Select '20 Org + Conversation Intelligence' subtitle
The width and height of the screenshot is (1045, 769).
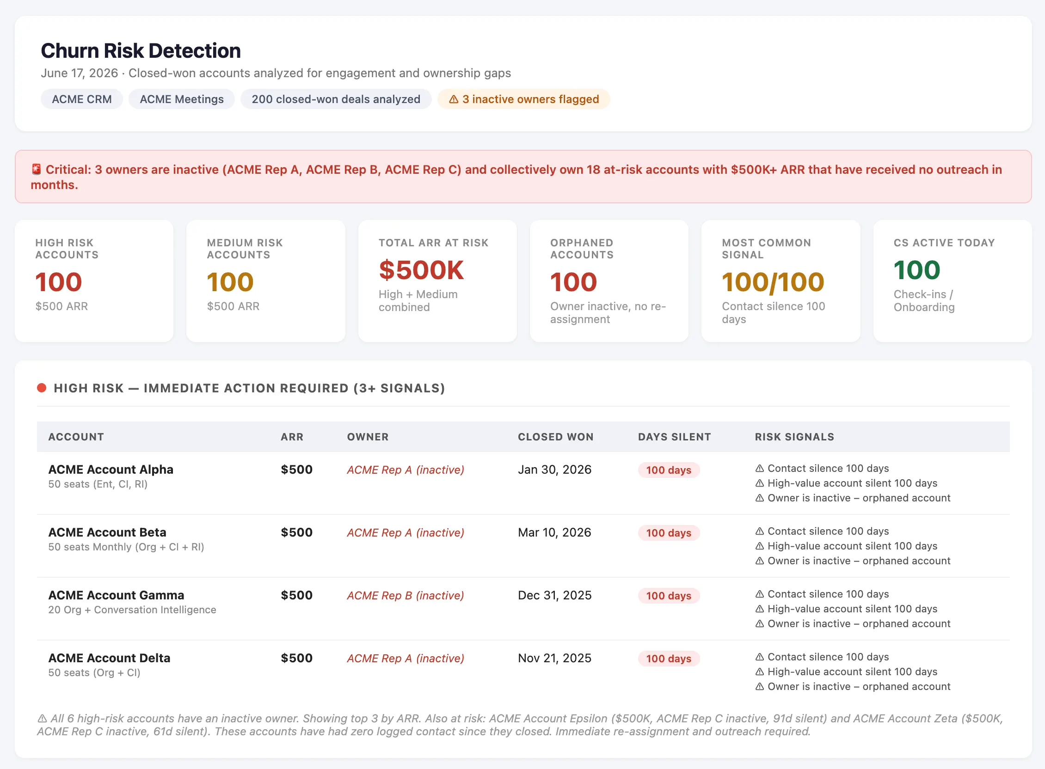click(x=132, y=610)
